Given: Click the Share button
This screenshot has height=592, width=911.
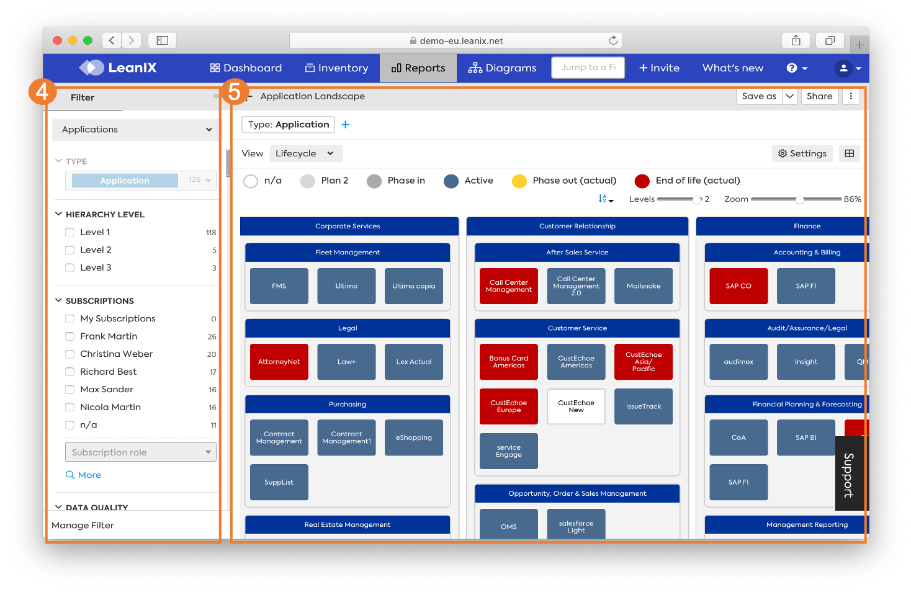Looking at the screenshot, I should (819, 96).
